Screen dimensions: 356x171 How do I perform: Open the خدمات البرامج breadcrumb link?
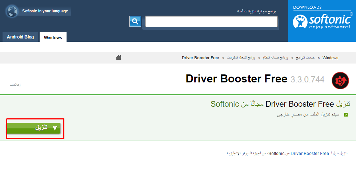coord(305,58)
